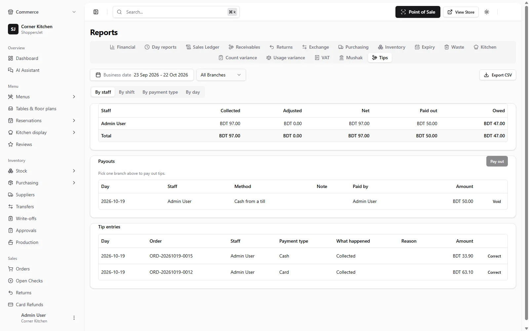Screen dimensions: 529x331
Task: Show tips By day
Action: coord(193,92)
